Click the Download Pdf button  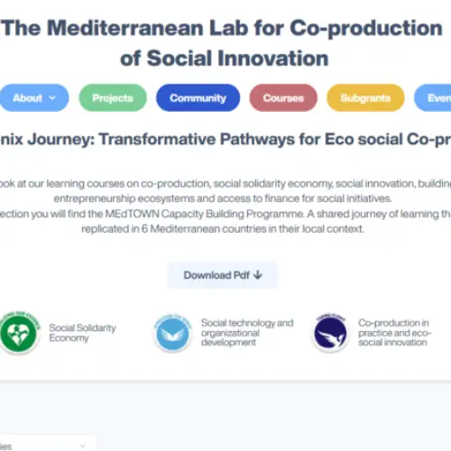point(223,275)
